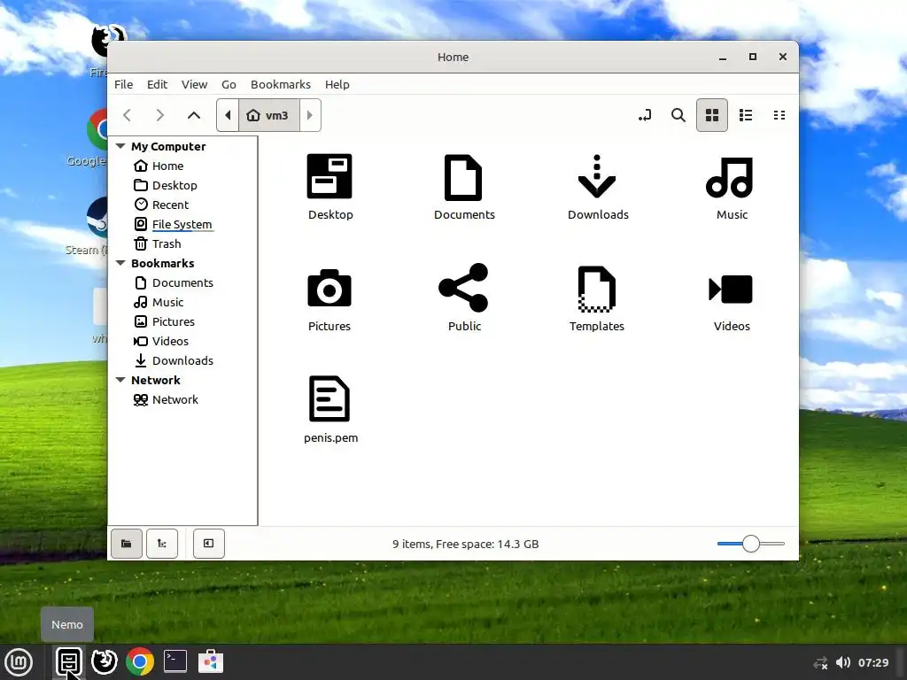Viewport: 907px width, 680px height.
Task: Hide the sidebar with status bar button
Action: [208, 544]
